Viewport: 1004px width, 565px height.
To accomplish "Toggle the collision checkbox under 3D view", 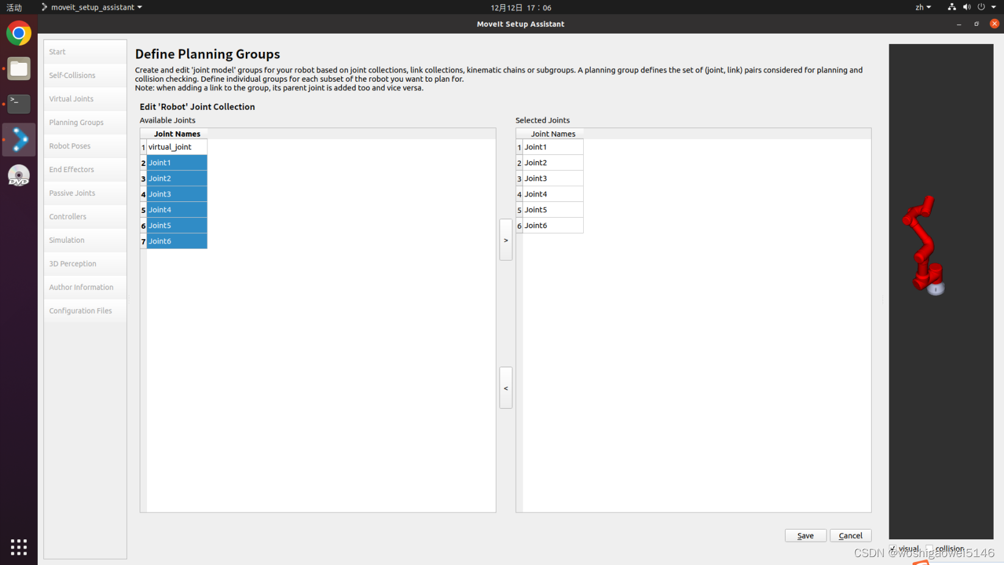I will tap(930, 549).
